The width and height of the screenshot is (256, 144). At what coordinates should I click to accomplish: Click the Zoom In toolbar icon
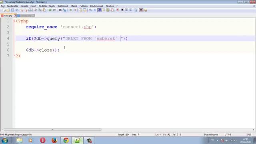coord(71,10)
